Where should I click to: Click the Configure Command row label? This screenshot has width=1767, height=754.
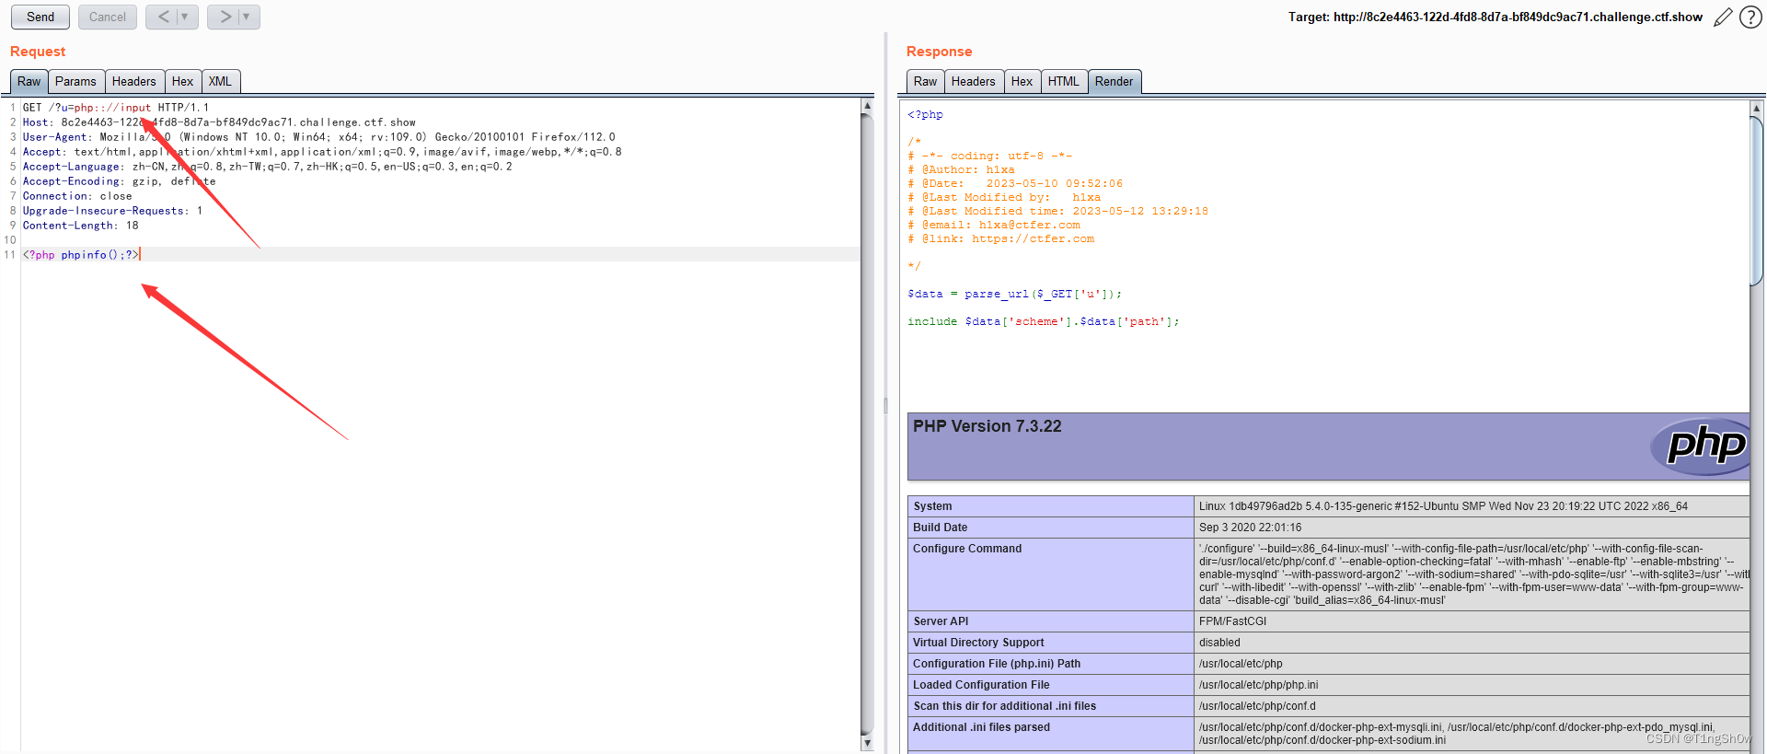click(967, 549)
